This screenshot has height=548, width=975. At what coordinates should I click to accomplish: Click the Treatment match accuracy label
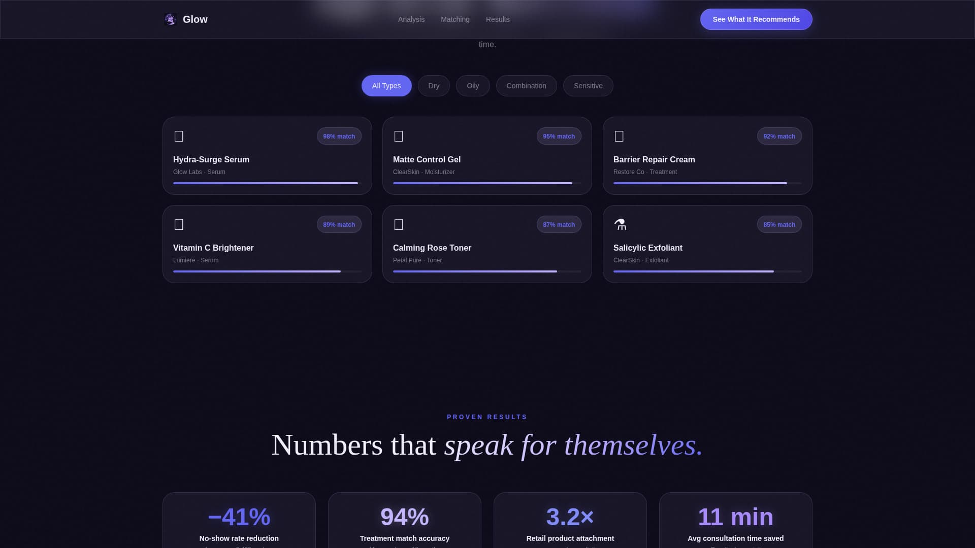tap(405, 538)
